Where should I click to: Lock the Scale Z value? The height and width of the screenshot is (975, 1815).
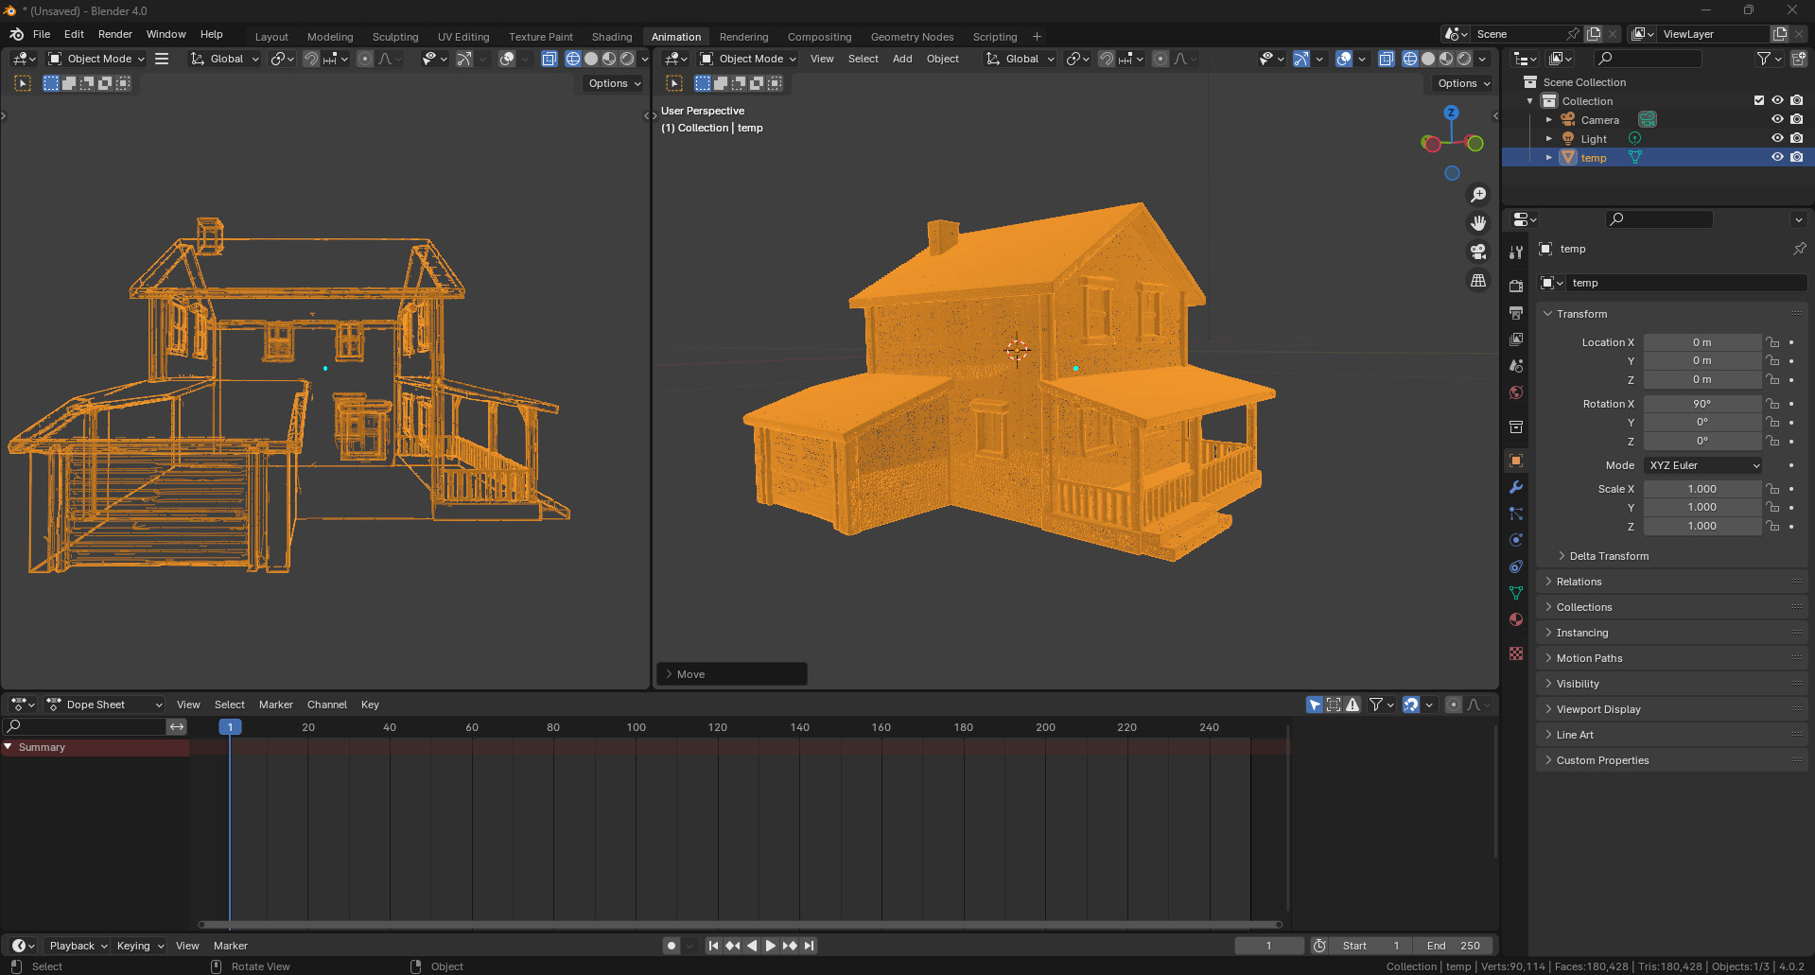tap(1773, 526)
